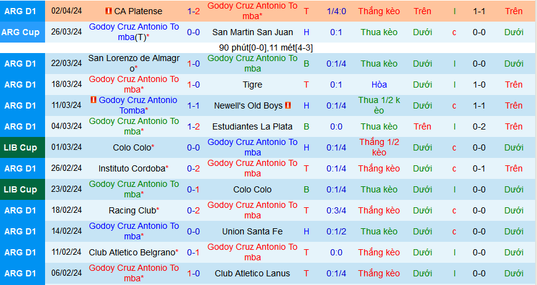Screen dimensions: 537x285
Task: Open Estudiantes La Plata team page
Action: click(252, 126)
